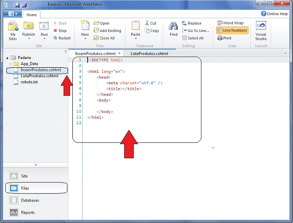Click Open file in Files group

pos(101,23)
